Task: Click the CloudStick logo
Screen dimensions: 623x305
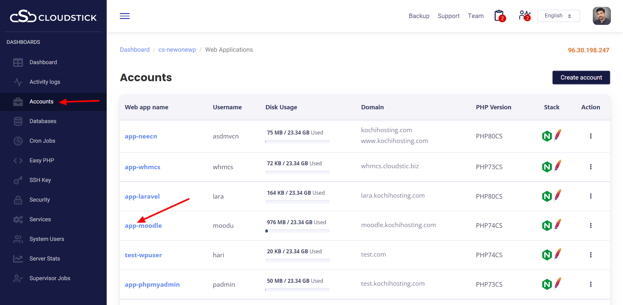Action: tap(53, 16)
